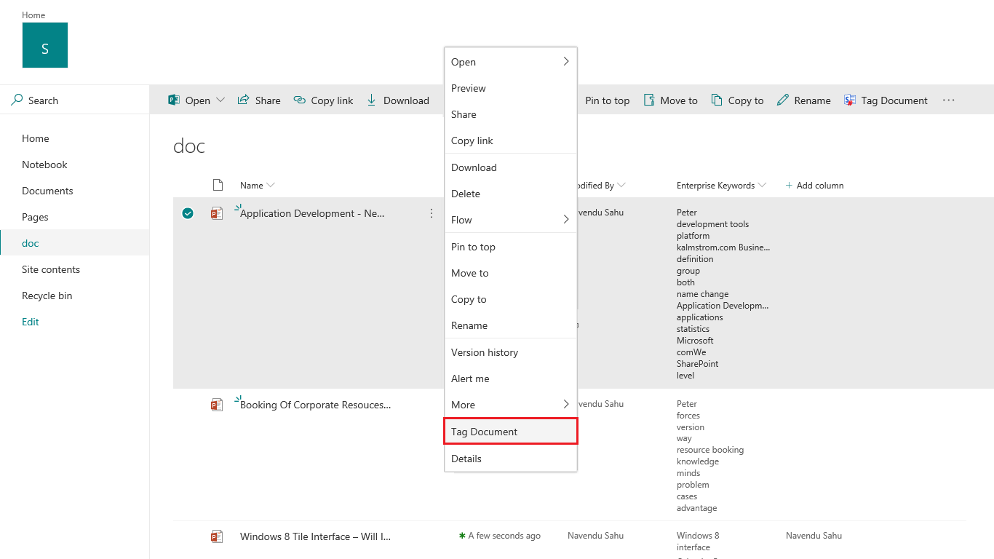Open the Name column sort dropdown
This screenshot has width=994, height=559.
(271, 186)
